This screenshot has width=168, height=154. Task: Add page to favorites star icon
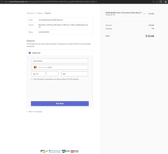click(156, 2)
